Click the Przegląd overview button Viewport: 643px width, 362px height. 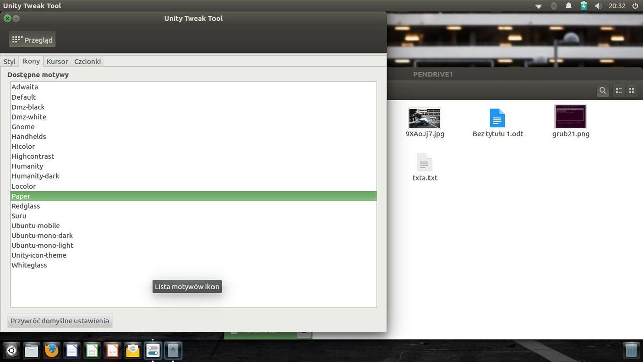point(32,40)
